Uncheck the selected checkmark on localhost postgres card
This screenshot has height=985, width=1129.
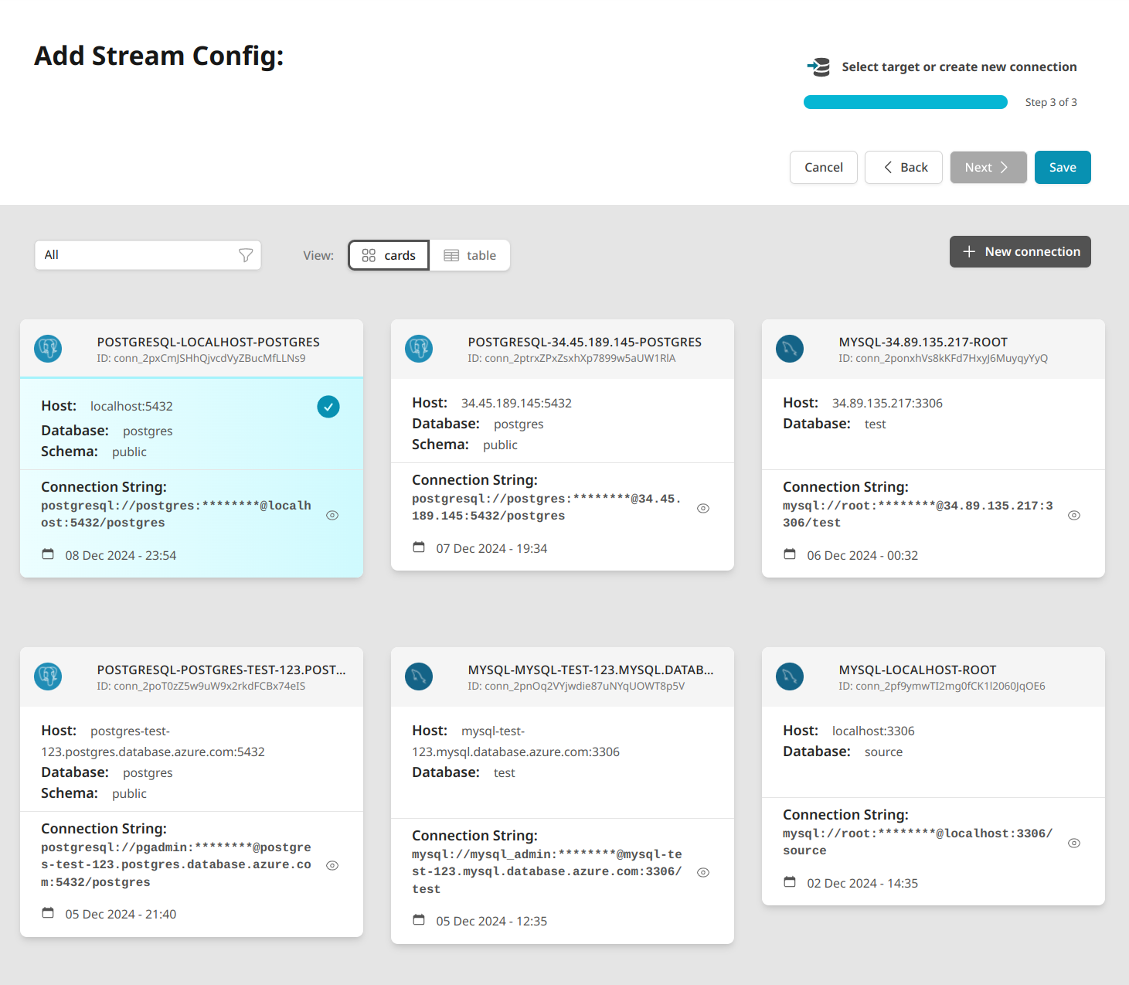tap(328, 407)
